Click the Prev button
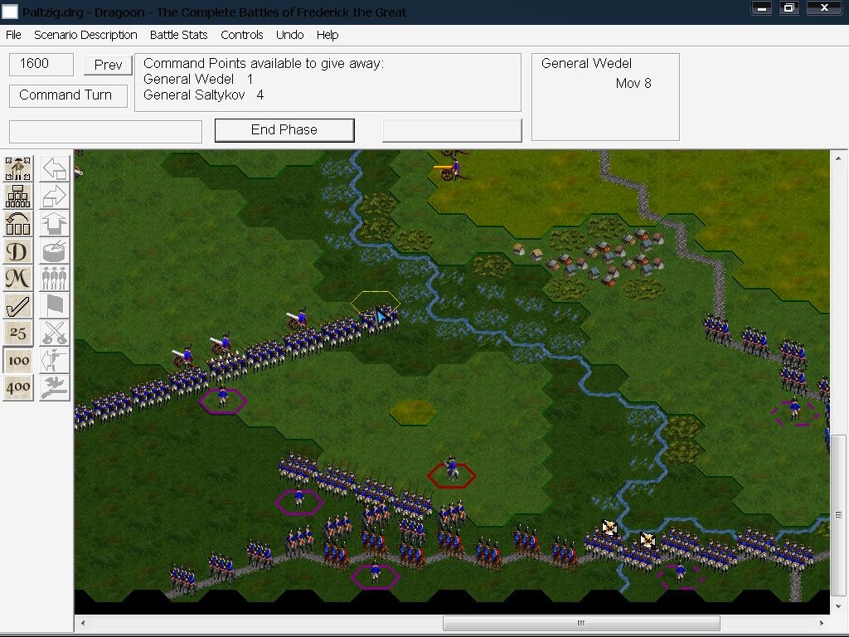 click(x=108, y=65)
